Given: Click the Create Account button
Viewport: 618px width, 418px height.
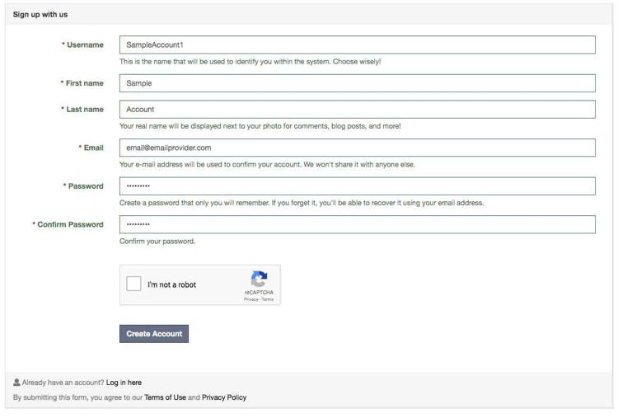Looking at the screenshot, I should [x=154, y=334].
